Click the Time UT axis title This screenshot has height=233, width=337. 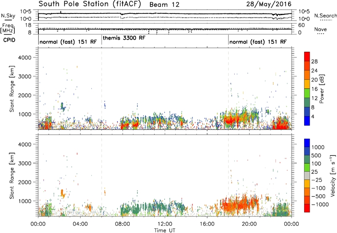[165, 230]
